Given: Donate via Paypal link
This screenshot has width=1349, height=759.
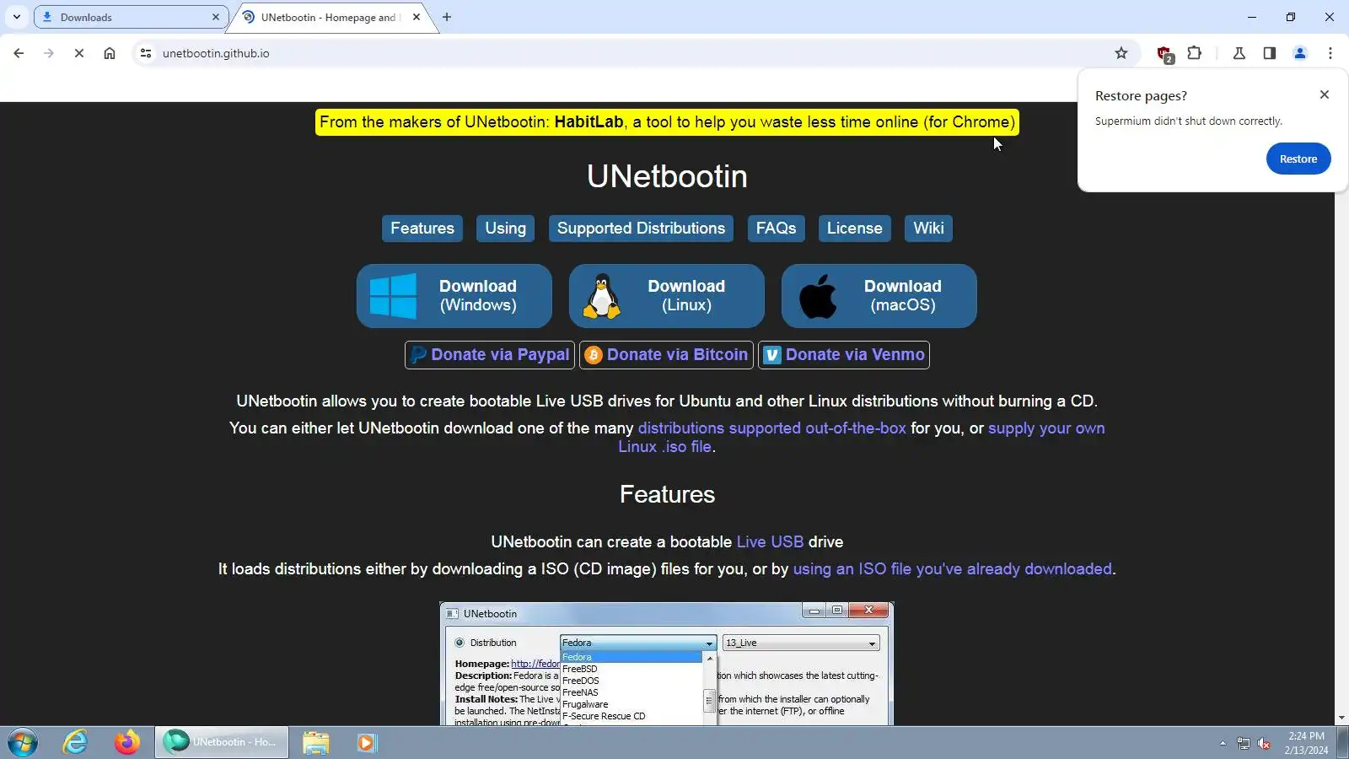Looking at the screenshot, I should [490, 355].
